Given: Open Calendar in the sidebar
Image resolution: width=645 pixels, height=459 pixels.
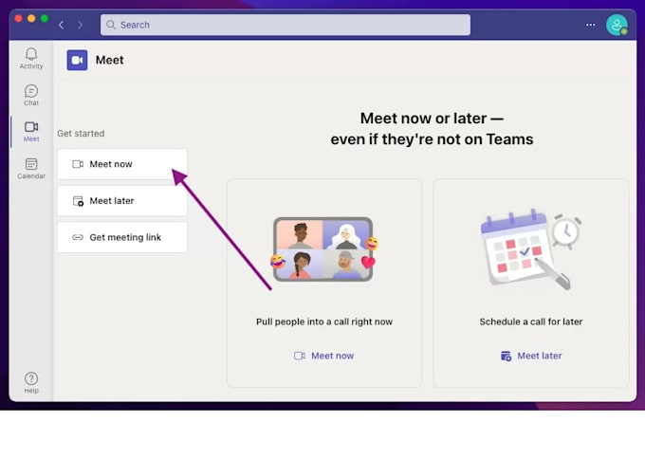Looking at the screenshot, I should (x=31, y=168).
